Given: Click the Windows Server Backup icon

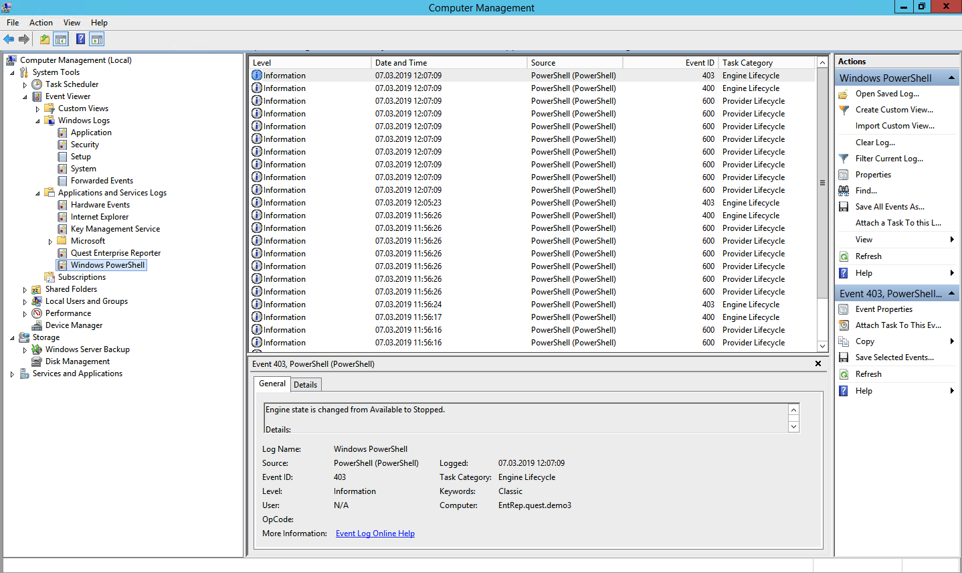Looking at the screenshot, I should click(x=37, y=349).
